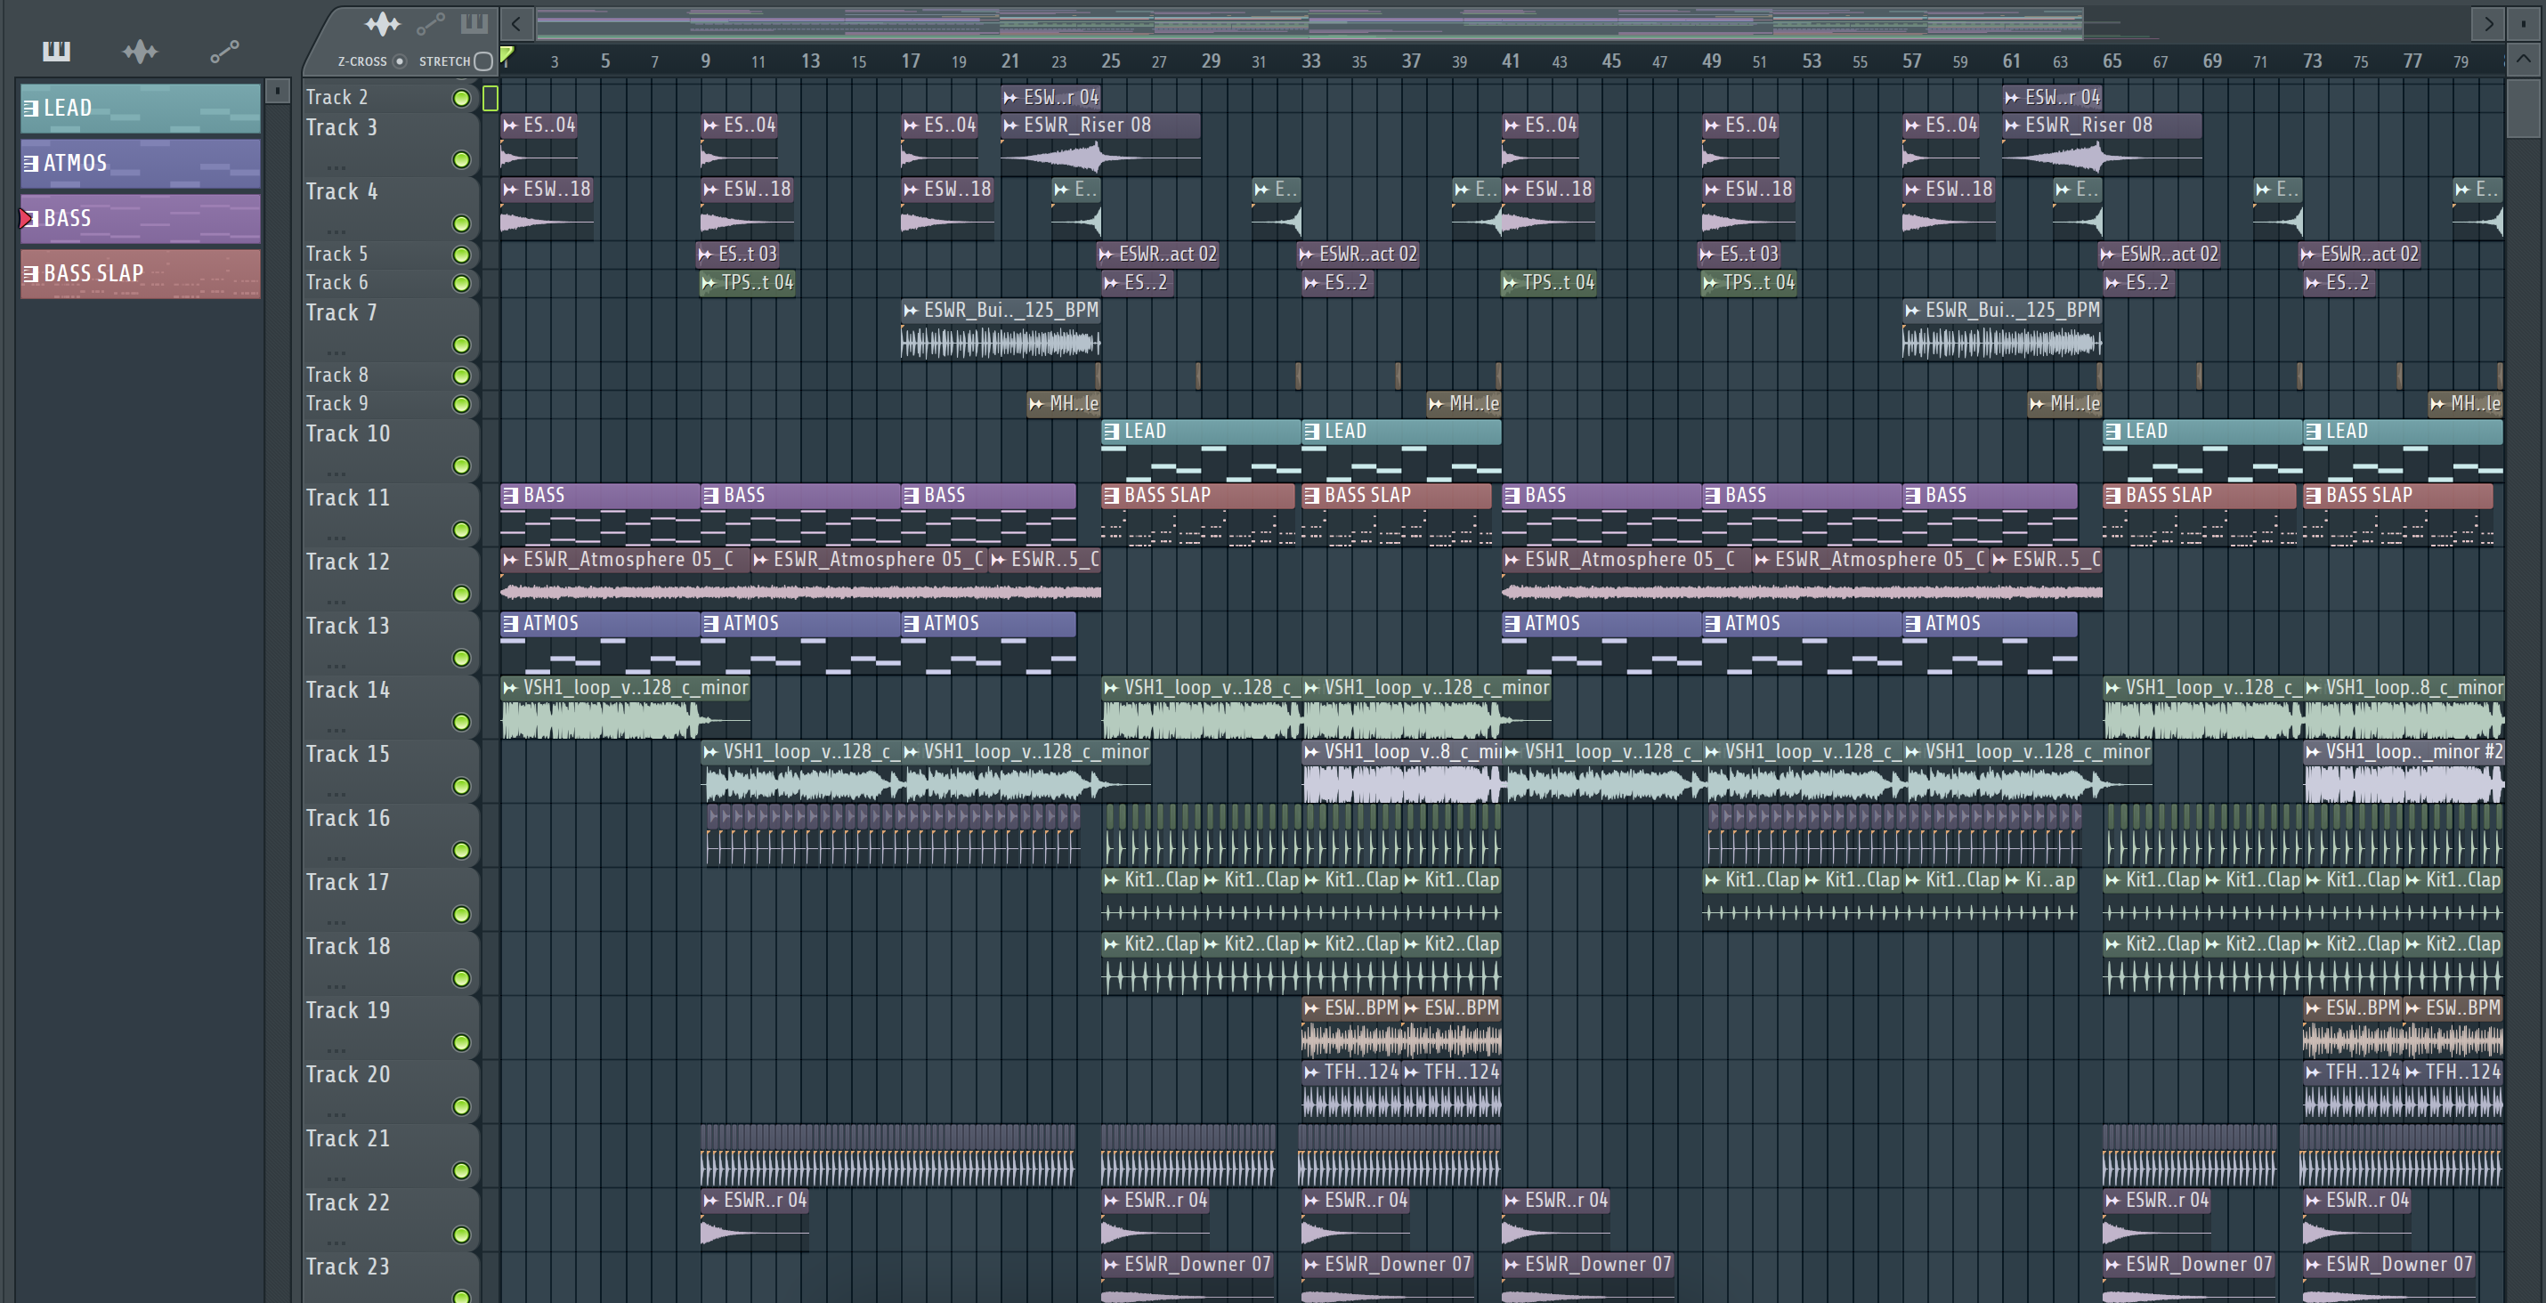Toggle the Z-CROSS option
Viewport: 2546px width, 1303px height.
pos(400,61)
